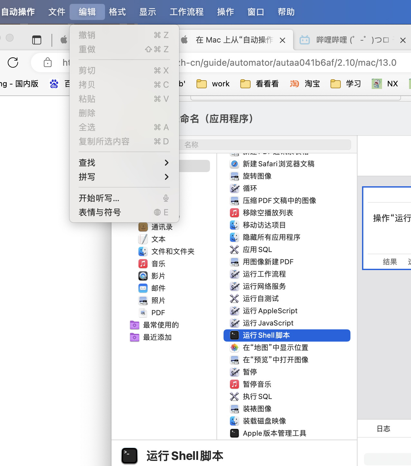
Task: Select the 最常使用的 smart folder
Action: pyautogui.click(x=161, y=325)
